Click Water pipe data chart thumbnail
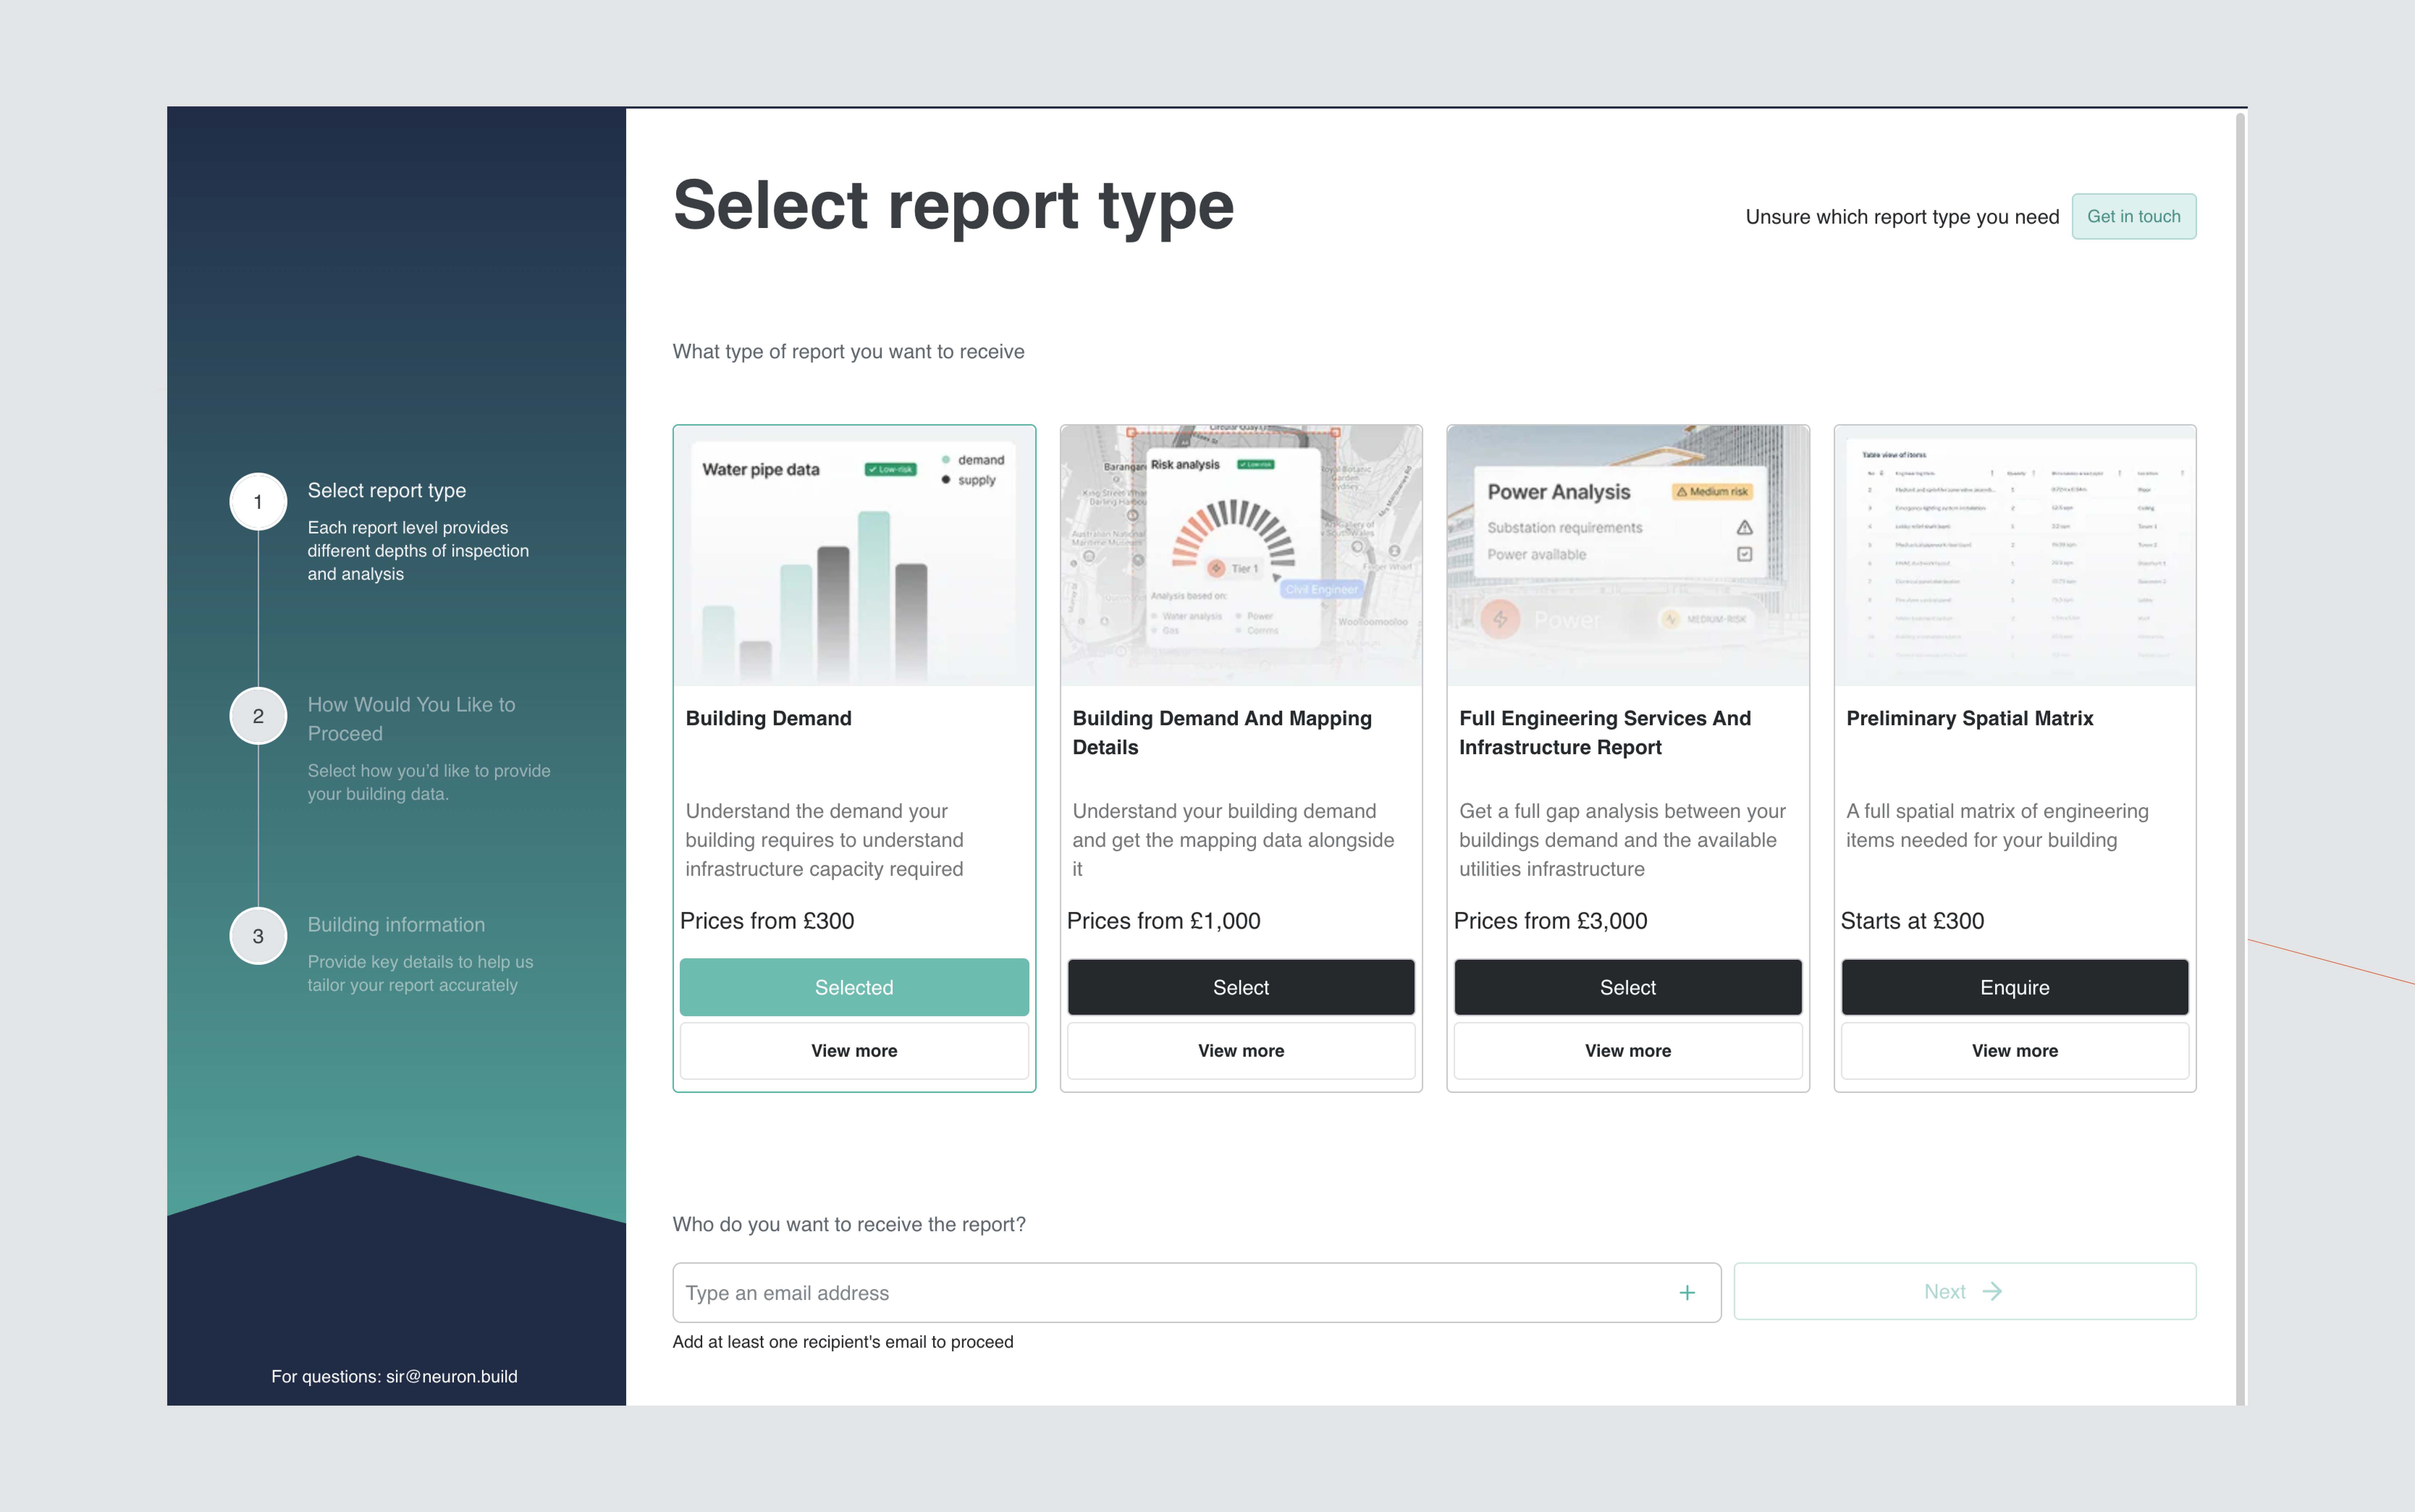This screenshot has width=2415, height=1512. point(853,556)
